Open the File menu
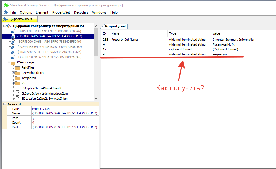Image resolution: width=276 pixels, height=169 pixels. (13, 12)
